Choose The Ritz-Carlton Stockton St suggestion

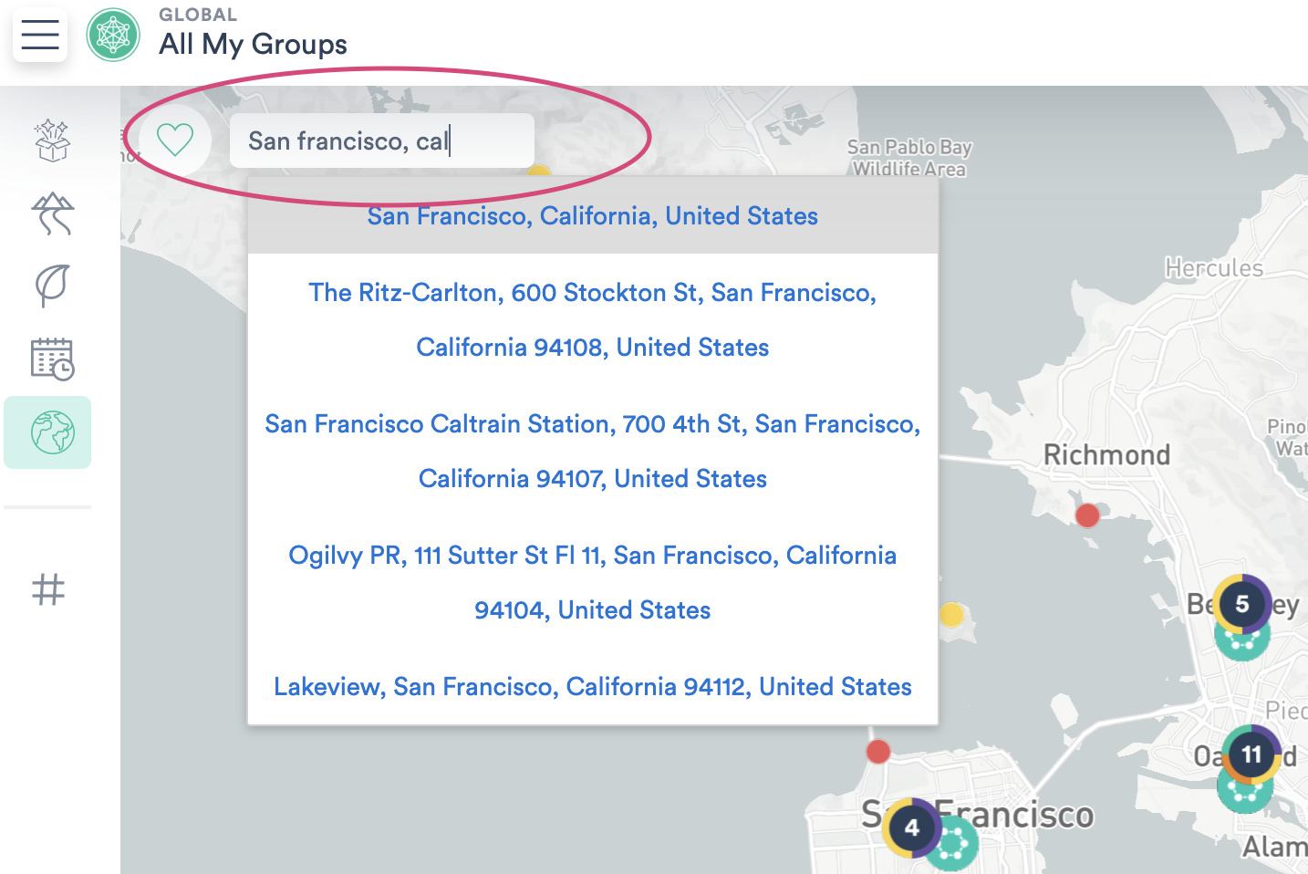click(x=593, y=319)
